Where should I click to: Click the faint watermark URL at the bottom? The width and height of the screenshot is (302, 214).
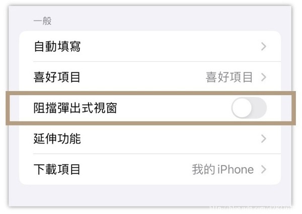click(250, 208)
